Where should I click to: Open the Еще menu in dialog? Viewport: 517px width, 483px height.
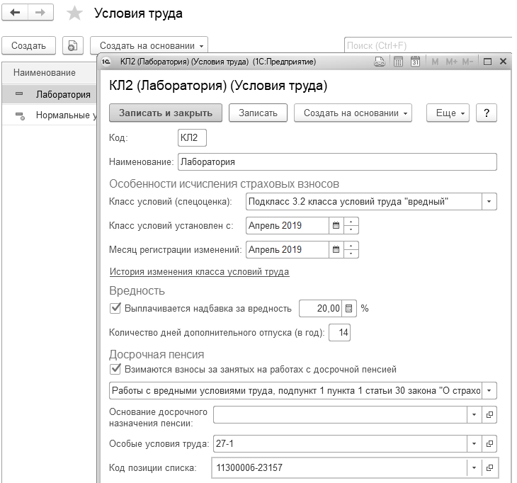click(x=448, y=113)
